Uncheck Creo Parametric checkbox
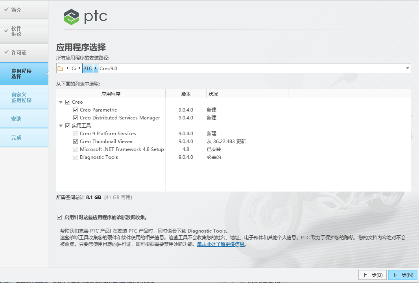The image size is (419, 283). pos(76,110)
